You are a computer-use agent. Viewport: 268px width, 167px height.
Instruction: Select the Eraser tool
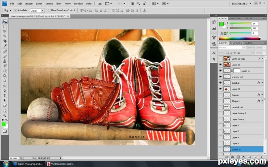(x=5, y=71)
